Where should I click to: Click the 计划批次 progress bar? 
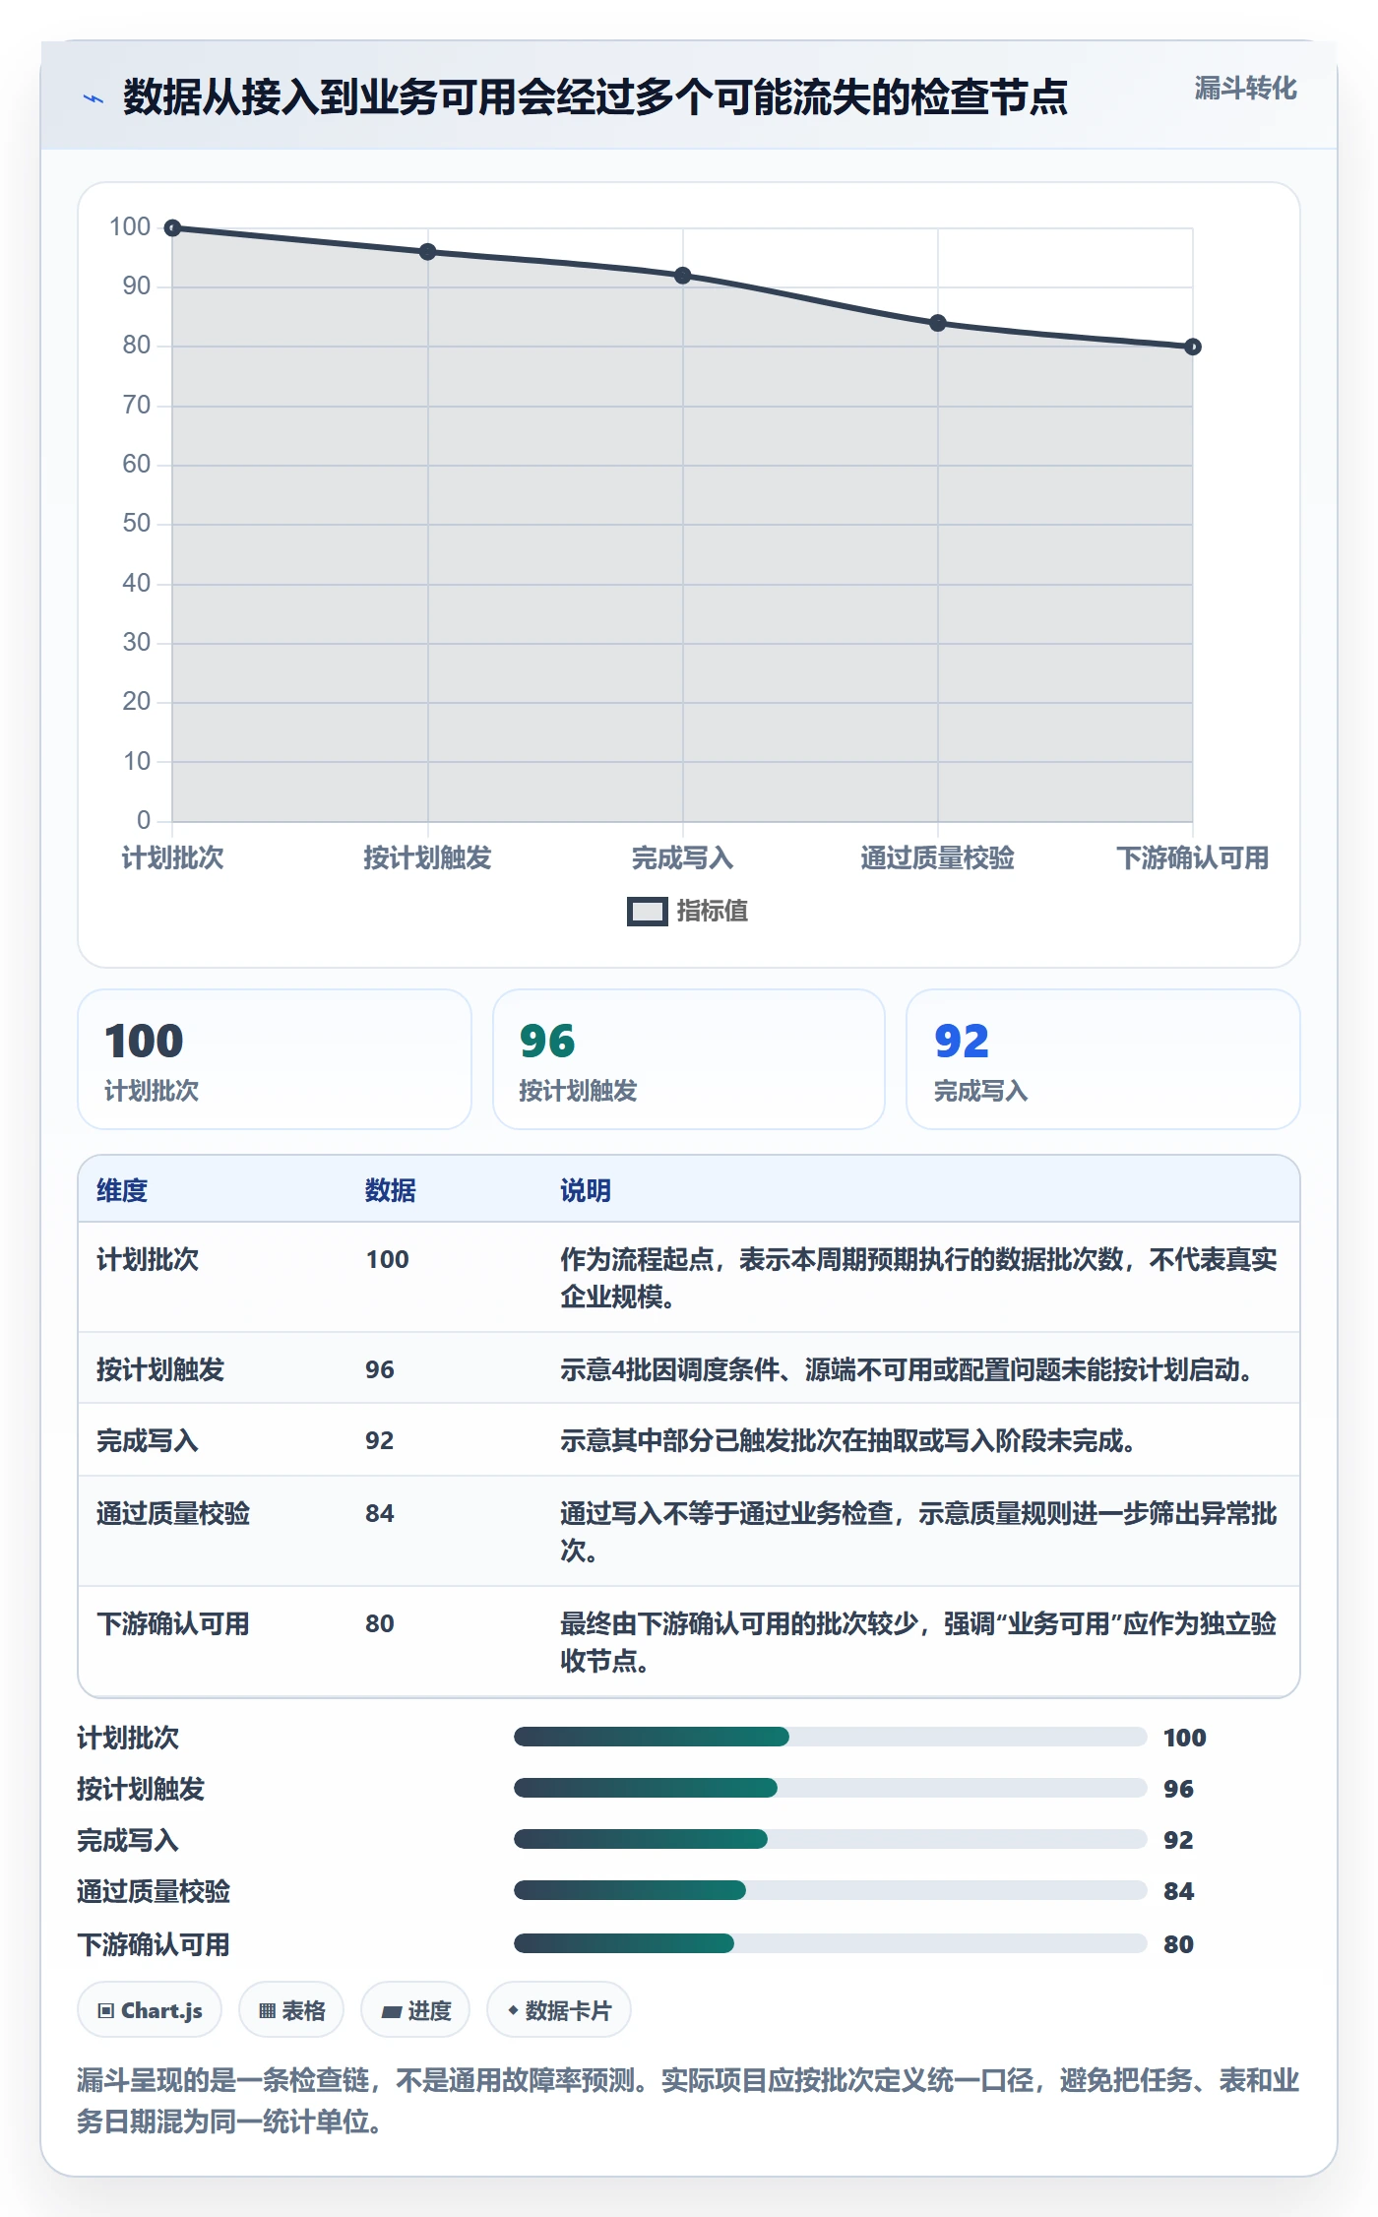pos(830,1737)
